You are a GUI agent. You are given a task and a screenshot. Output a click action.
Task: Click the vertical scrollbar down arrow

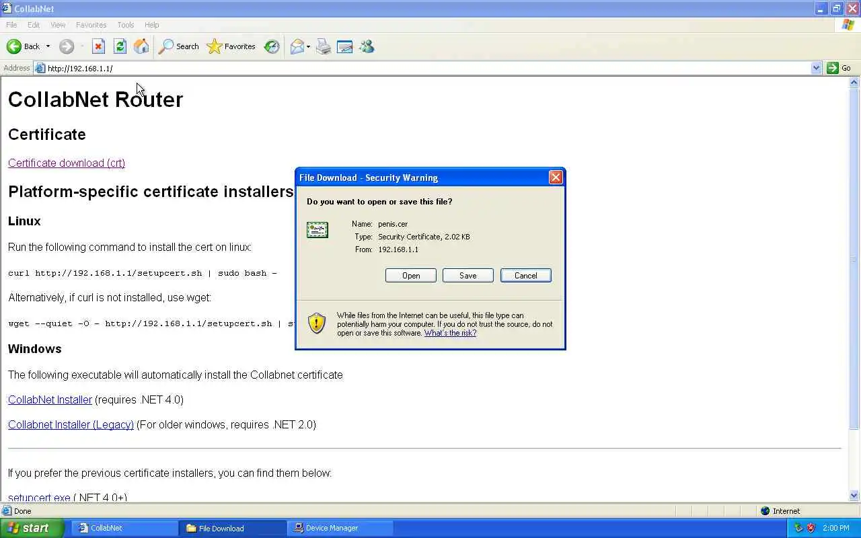coord(854,496)
